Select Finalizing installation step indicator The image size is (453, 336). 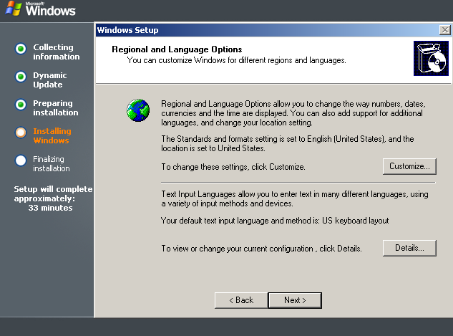[x=21, y=160]
